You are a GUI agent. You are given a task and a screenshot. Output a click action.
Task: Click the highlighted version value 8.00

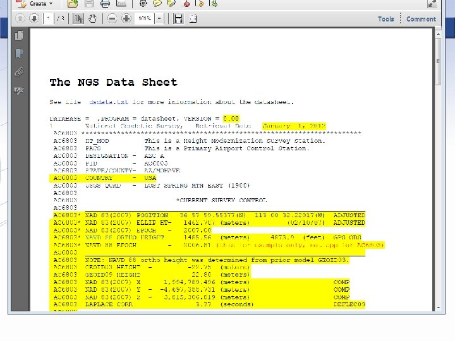pos(231,118)
